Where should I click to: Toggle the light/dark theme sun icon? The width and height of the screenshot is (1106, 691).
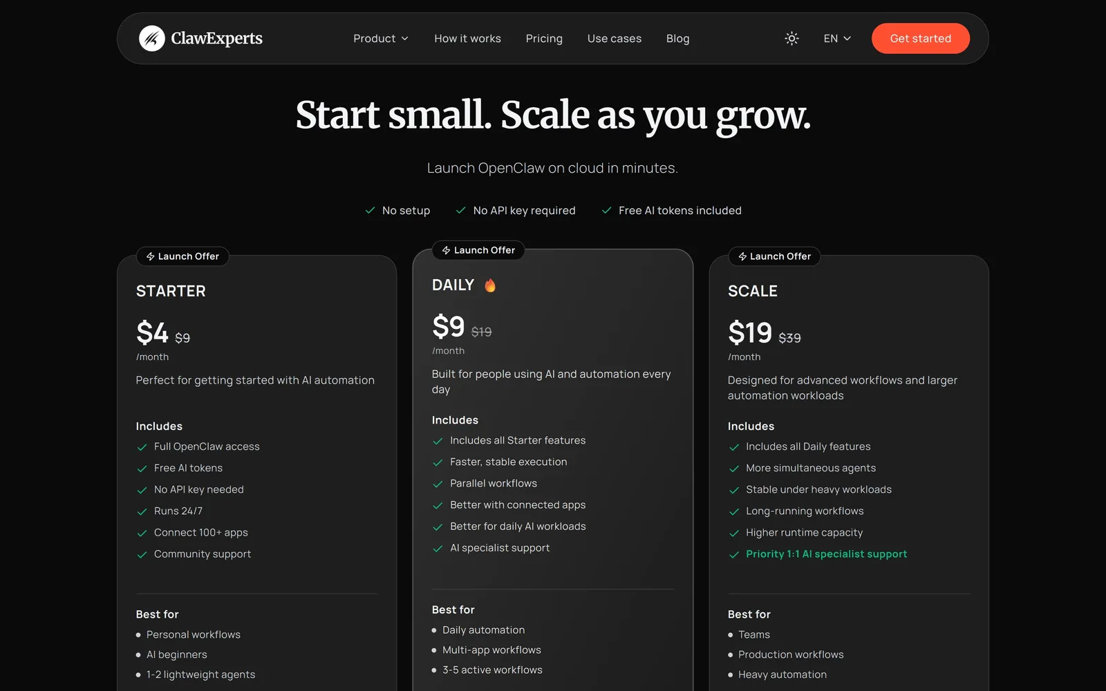[x=791, y=39]
